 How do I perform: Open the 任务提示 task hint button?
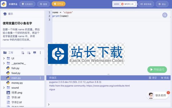27,4
